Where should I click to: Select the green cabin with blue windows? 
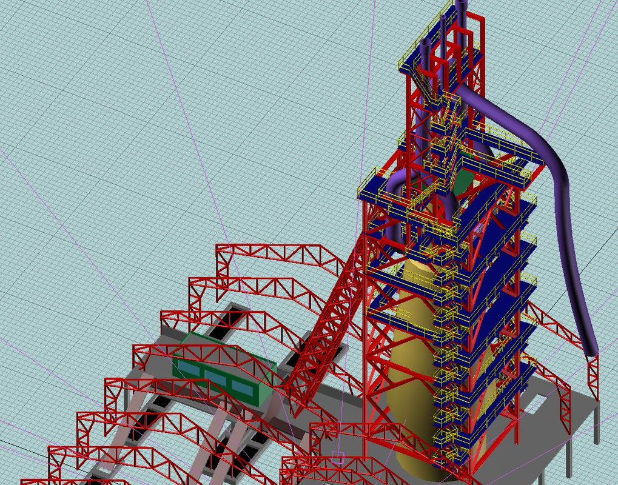[x=223, y=370]
